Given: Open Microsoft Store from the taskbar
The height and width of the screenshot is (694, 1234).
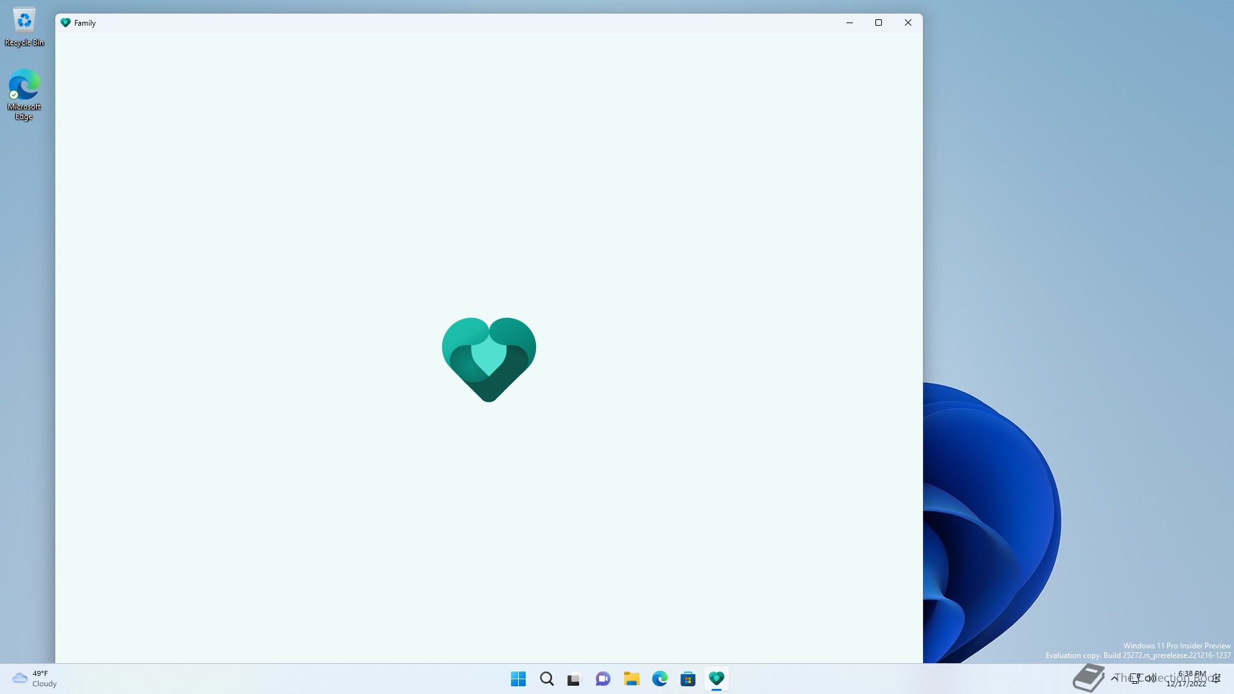Looking at the screenshot, I should [x=688, y=679].
